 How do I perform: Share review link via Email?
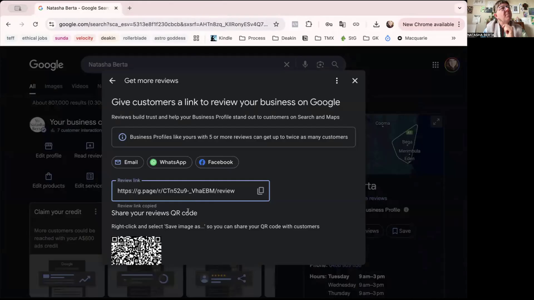pos(127,162)
